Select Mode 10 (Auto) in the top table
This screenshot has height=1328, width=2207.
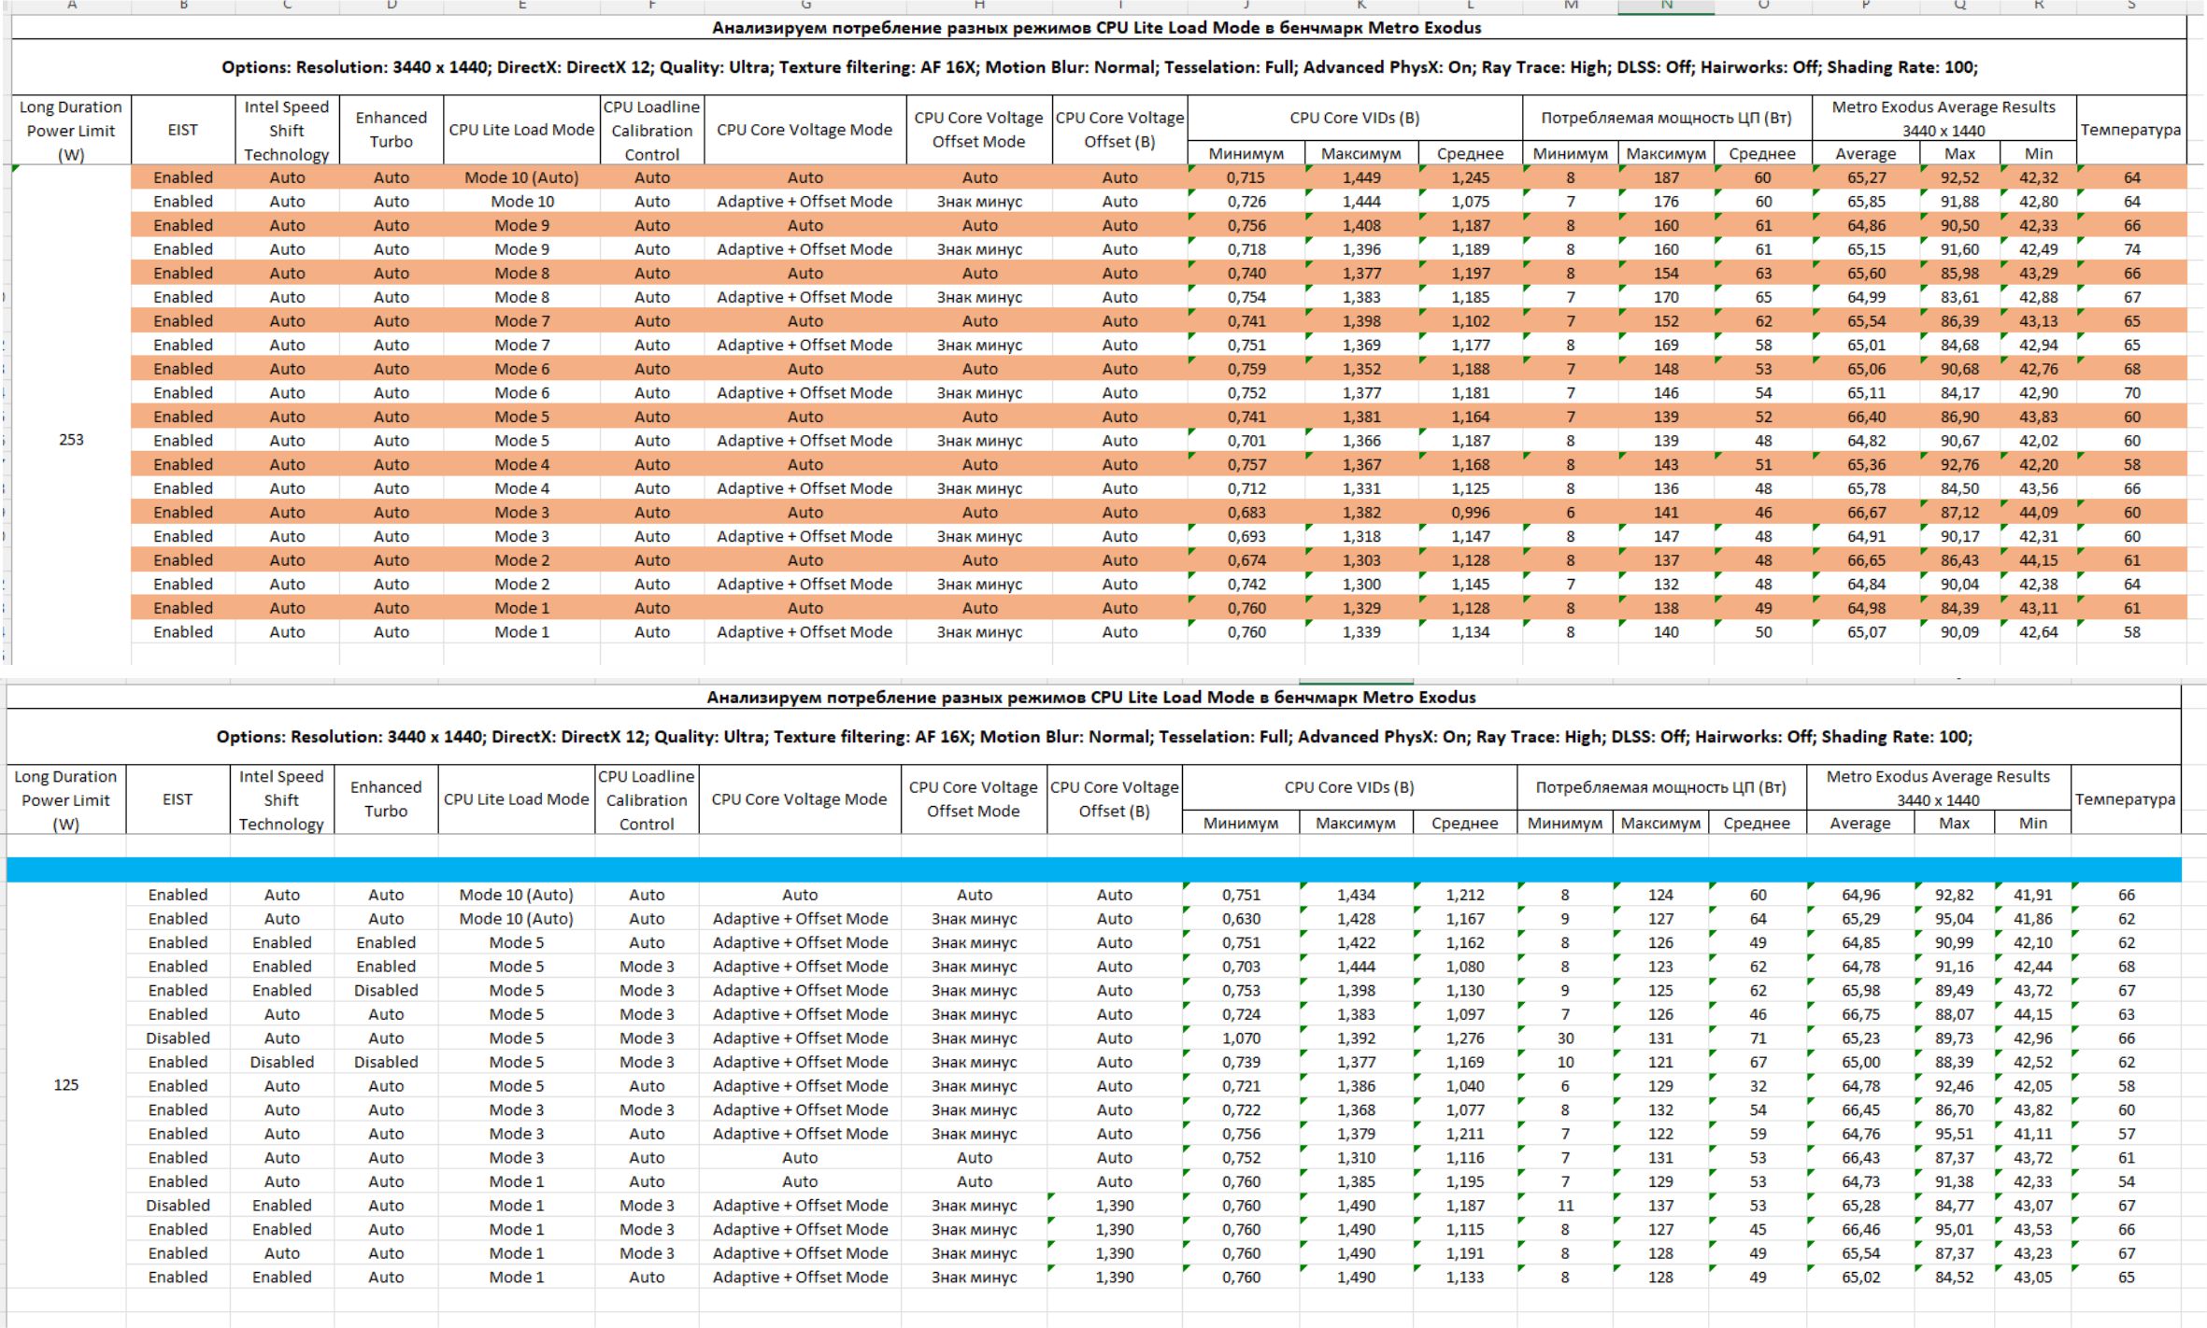coord(521,177)
